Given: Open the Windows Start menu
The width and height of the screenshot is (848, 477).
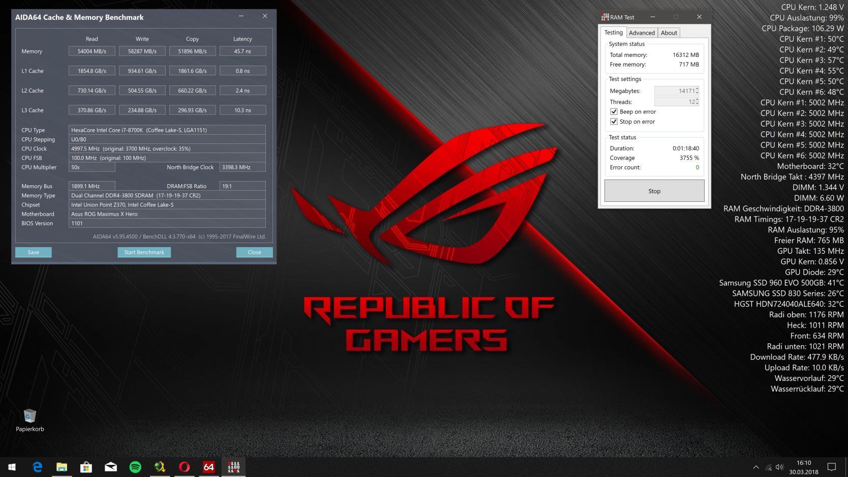Looking at the screenshot, I should pos(12,467).
